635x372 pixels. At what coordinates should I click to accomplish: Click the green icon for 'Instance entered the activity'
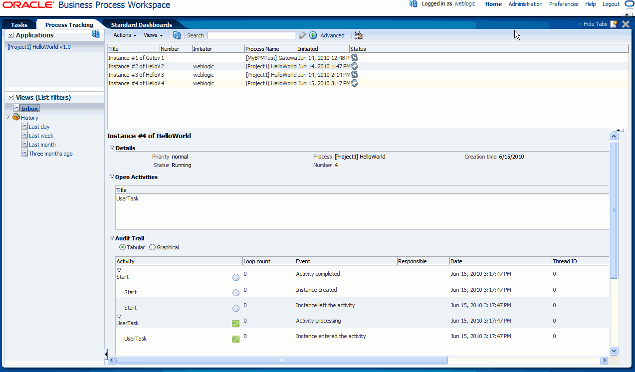[x=236, y=339]
